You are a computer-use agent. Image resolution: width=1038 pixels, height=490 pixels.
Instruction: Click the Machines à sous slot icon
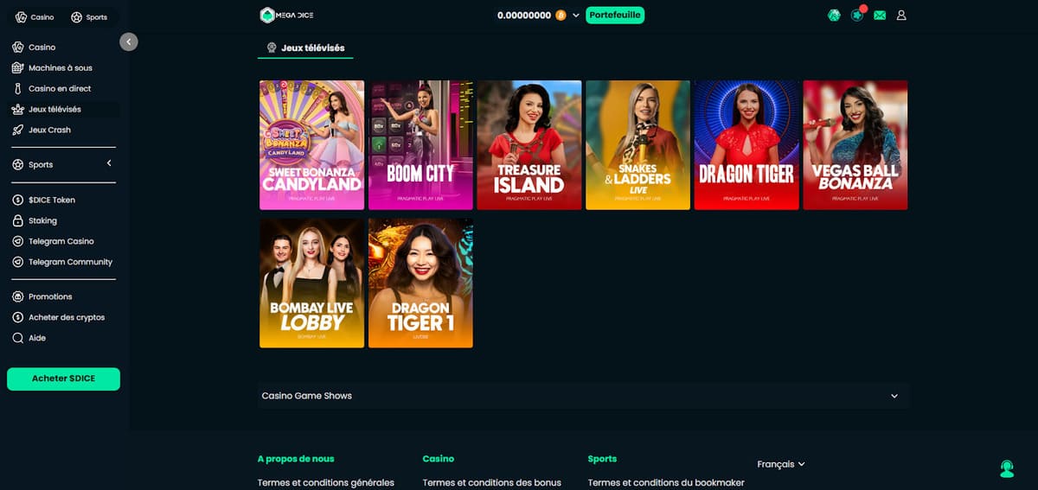tap(18, 67)
